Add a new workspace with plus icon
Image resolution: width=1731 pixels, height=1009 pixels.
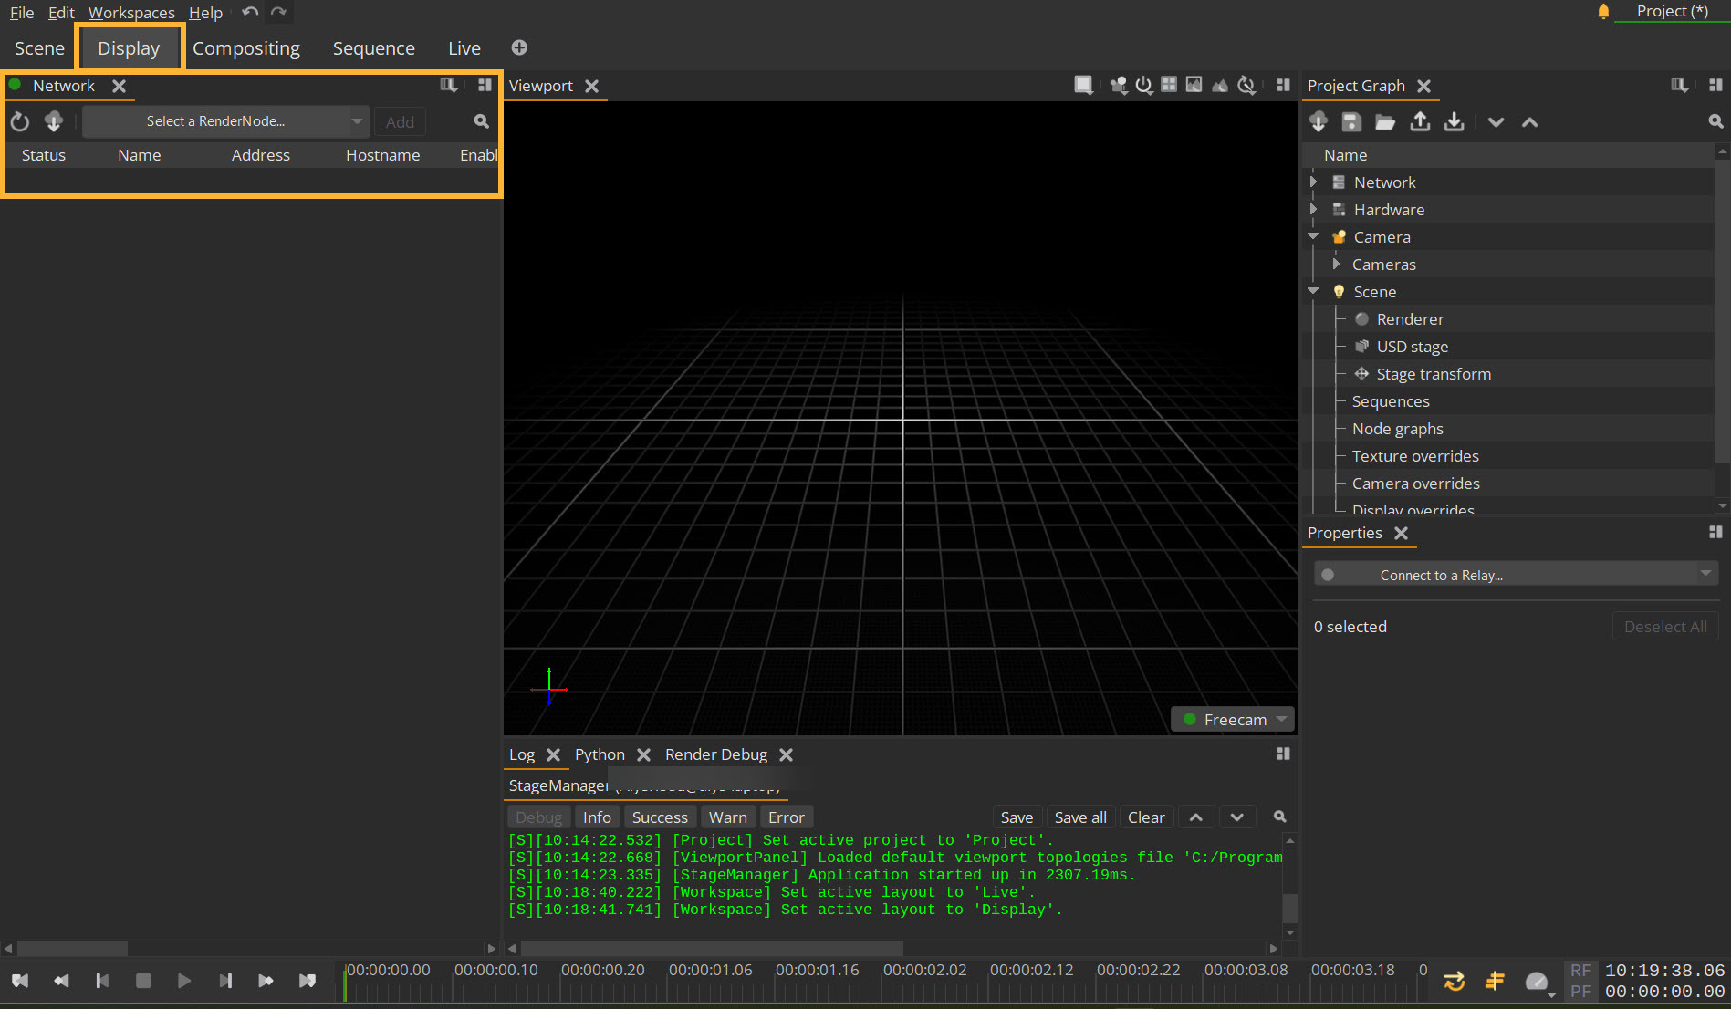(x=519, y=47)
